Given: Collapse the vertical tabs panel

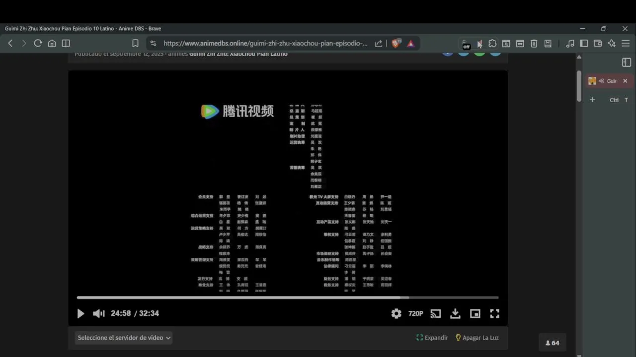Looking at the screenshot, I should pos(626,62).
